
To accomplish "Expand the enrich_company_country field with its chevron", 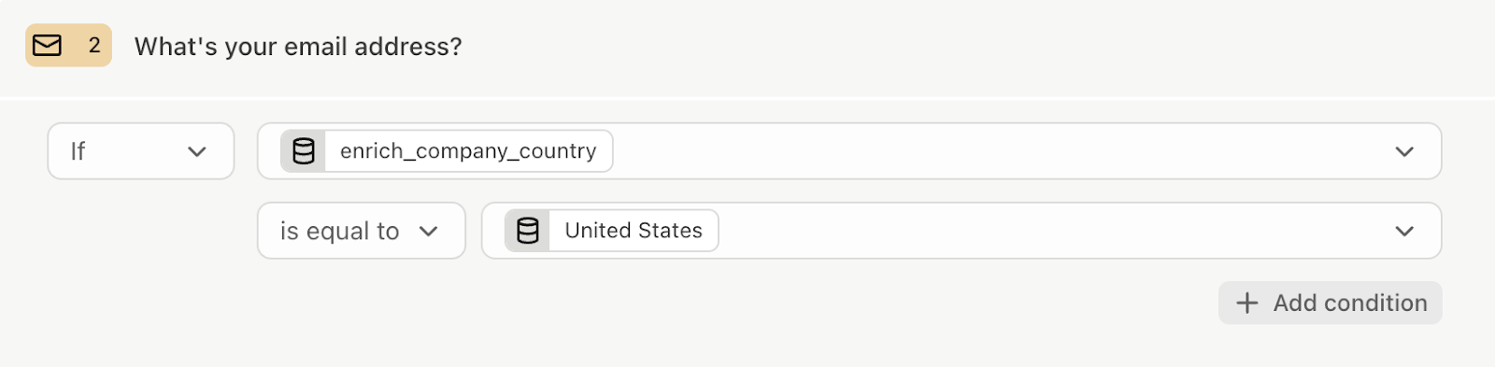I will click(x=1404, y=151).
